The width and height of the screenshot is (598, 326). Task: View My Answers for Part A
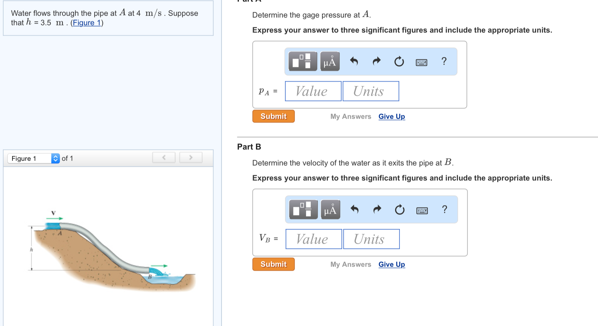[x=351, y=116]
